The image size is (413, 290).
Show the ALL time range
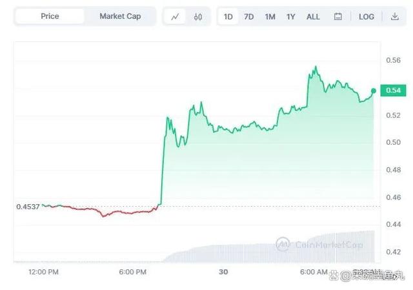pos(313,17)
